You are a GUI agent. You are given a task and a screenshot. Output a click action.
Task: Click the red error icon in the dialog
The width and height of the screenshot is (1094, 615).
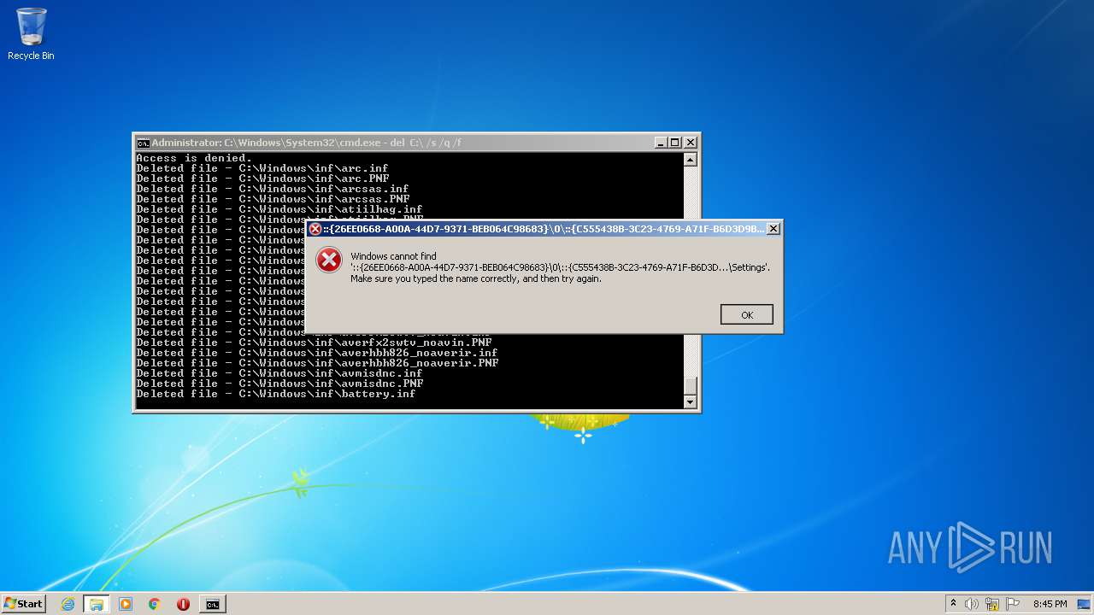coord(329,261)
